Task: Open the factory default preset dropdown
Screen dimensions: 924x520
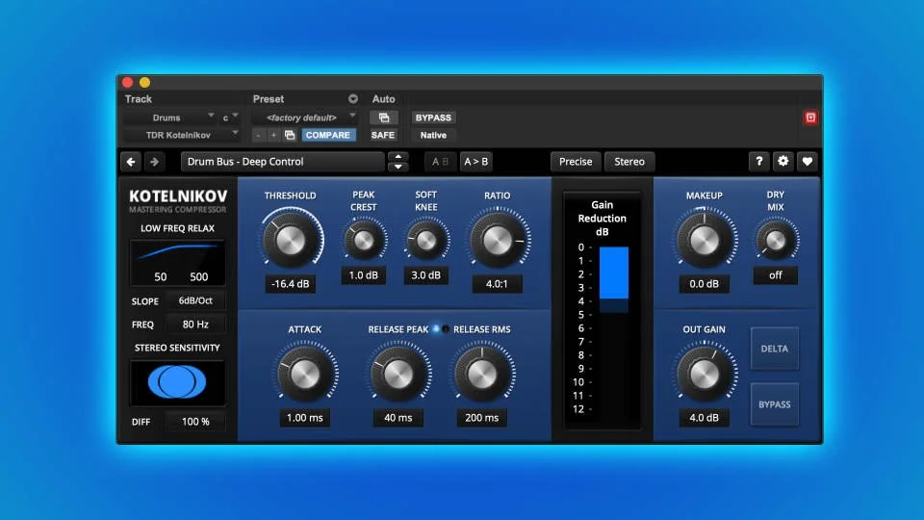Action: coord(305,117)
